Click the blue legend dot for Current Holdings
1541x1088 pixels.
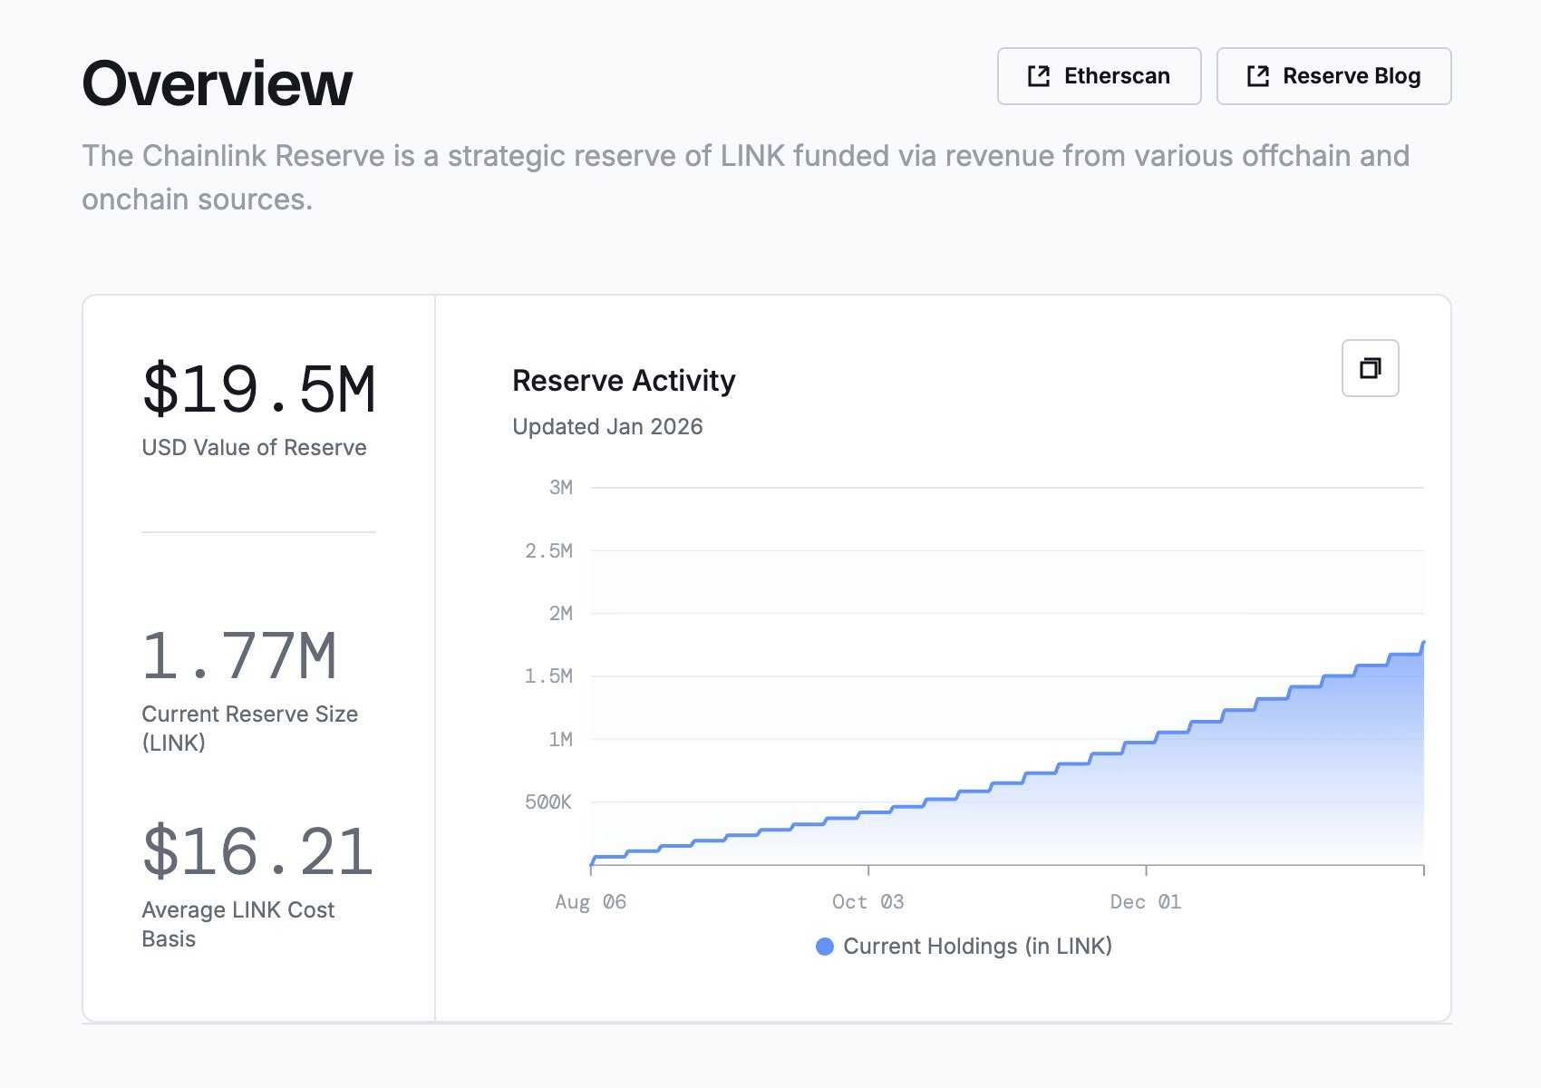pos(824,946)
